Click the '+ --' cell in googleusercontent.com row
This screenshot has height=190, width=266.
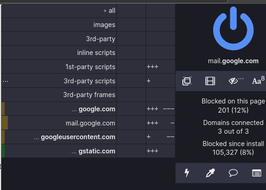[160, 137]
